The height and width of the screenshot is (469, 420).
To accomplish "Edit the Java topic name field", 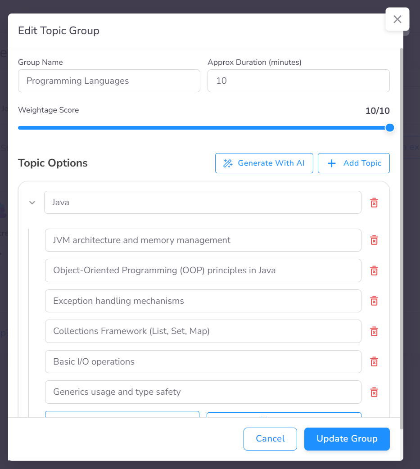I will point(203,203).
